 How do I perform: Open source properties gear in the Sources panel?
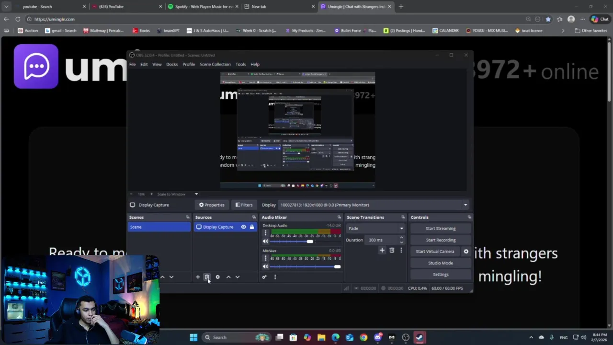(x=217, y=277)
